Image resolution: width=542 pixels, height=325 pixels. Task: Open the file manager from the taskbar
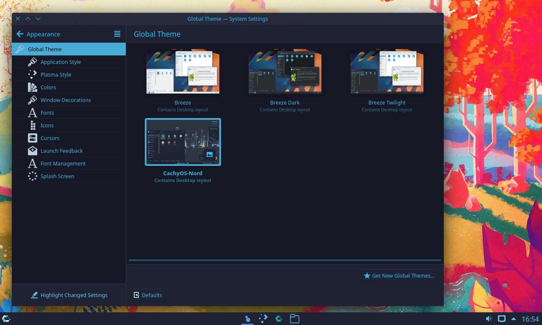(x=295, y=319)
